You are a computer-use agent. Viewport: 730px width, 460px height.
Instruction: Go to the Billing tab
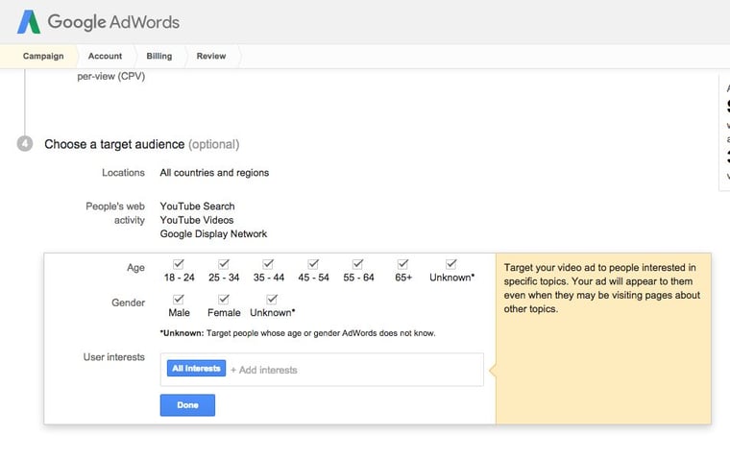(x=159, y=57)
